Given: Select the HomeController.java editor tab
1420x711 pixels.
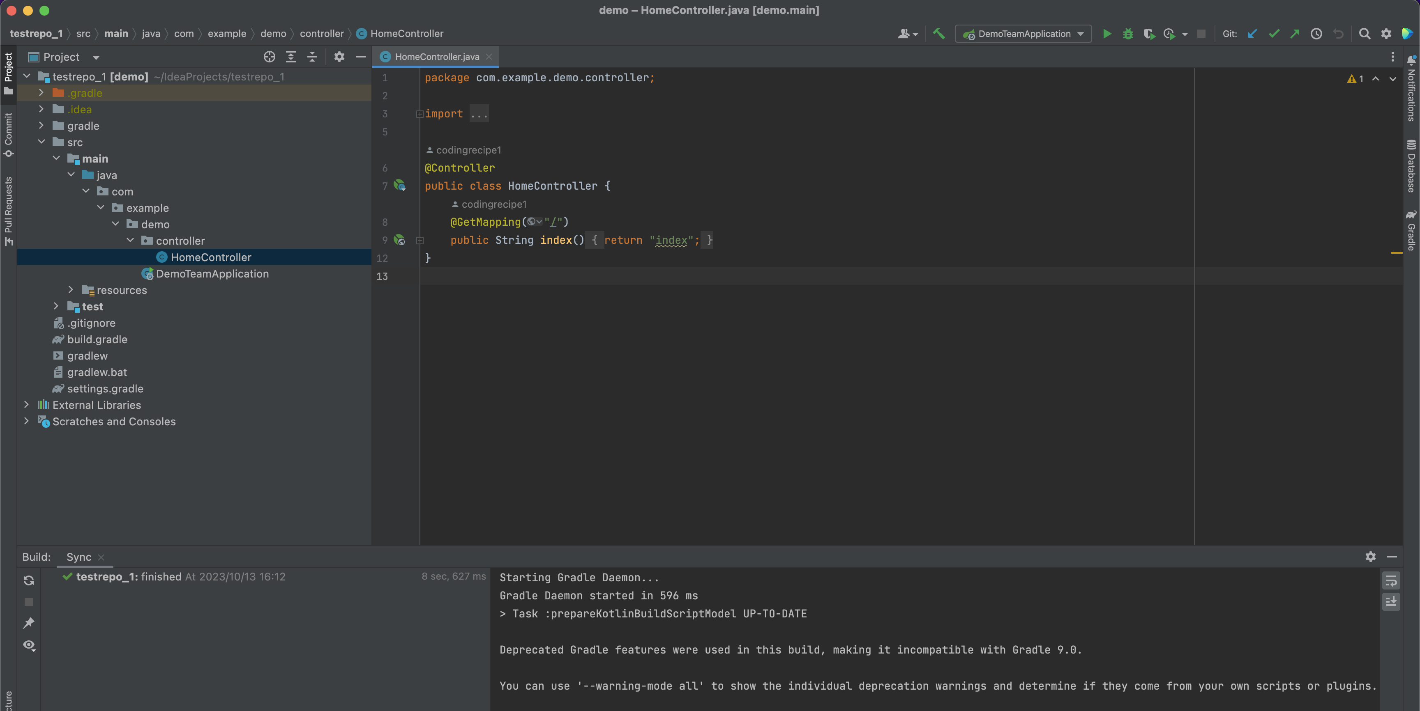Looking at the screenshot, I should click(437, 57).
